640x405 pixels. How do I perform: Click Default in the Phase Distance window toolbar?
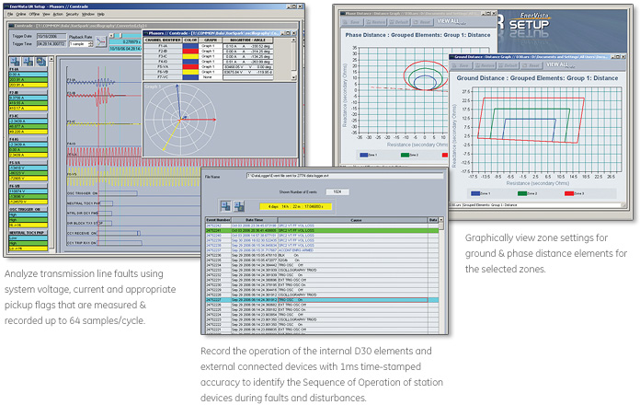click(399, 22)
